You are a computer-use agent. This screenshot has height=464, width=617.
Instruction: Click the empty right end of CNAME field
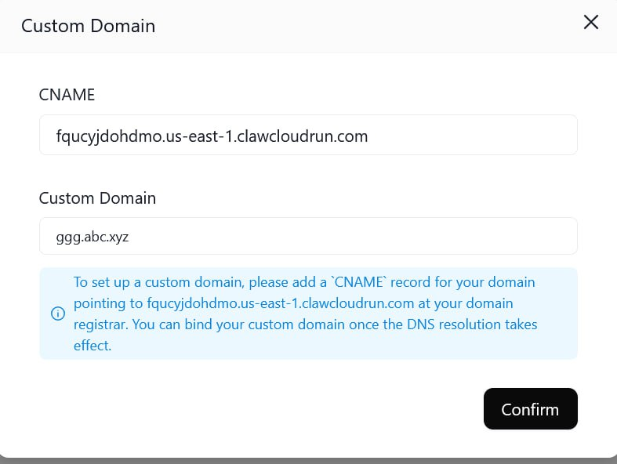tap(510, 136)
